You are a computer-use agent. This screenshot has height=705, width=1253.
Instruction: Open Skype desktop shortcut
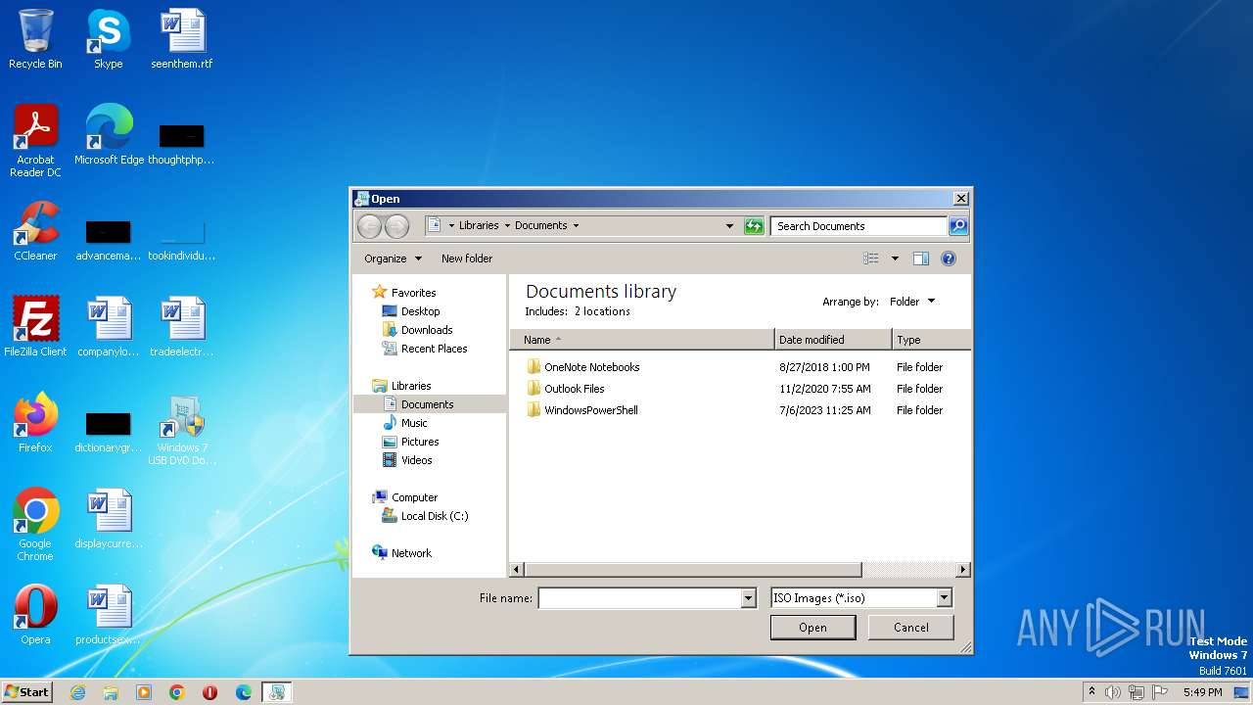tap(109, 39)
